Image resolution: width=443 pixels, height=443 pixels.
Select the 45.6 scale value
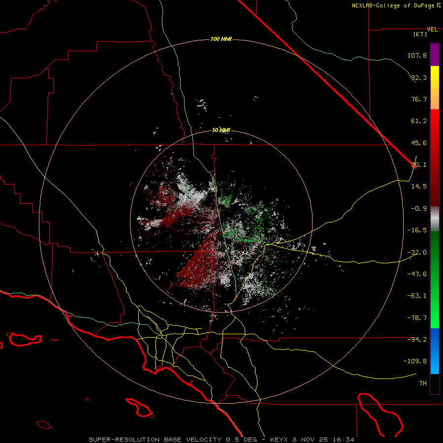(419, 143)
